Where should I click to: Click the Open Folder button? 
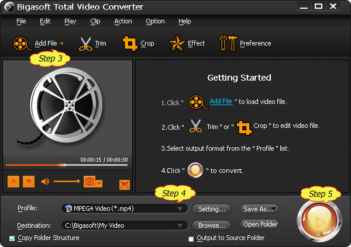(x=260, y=224)
